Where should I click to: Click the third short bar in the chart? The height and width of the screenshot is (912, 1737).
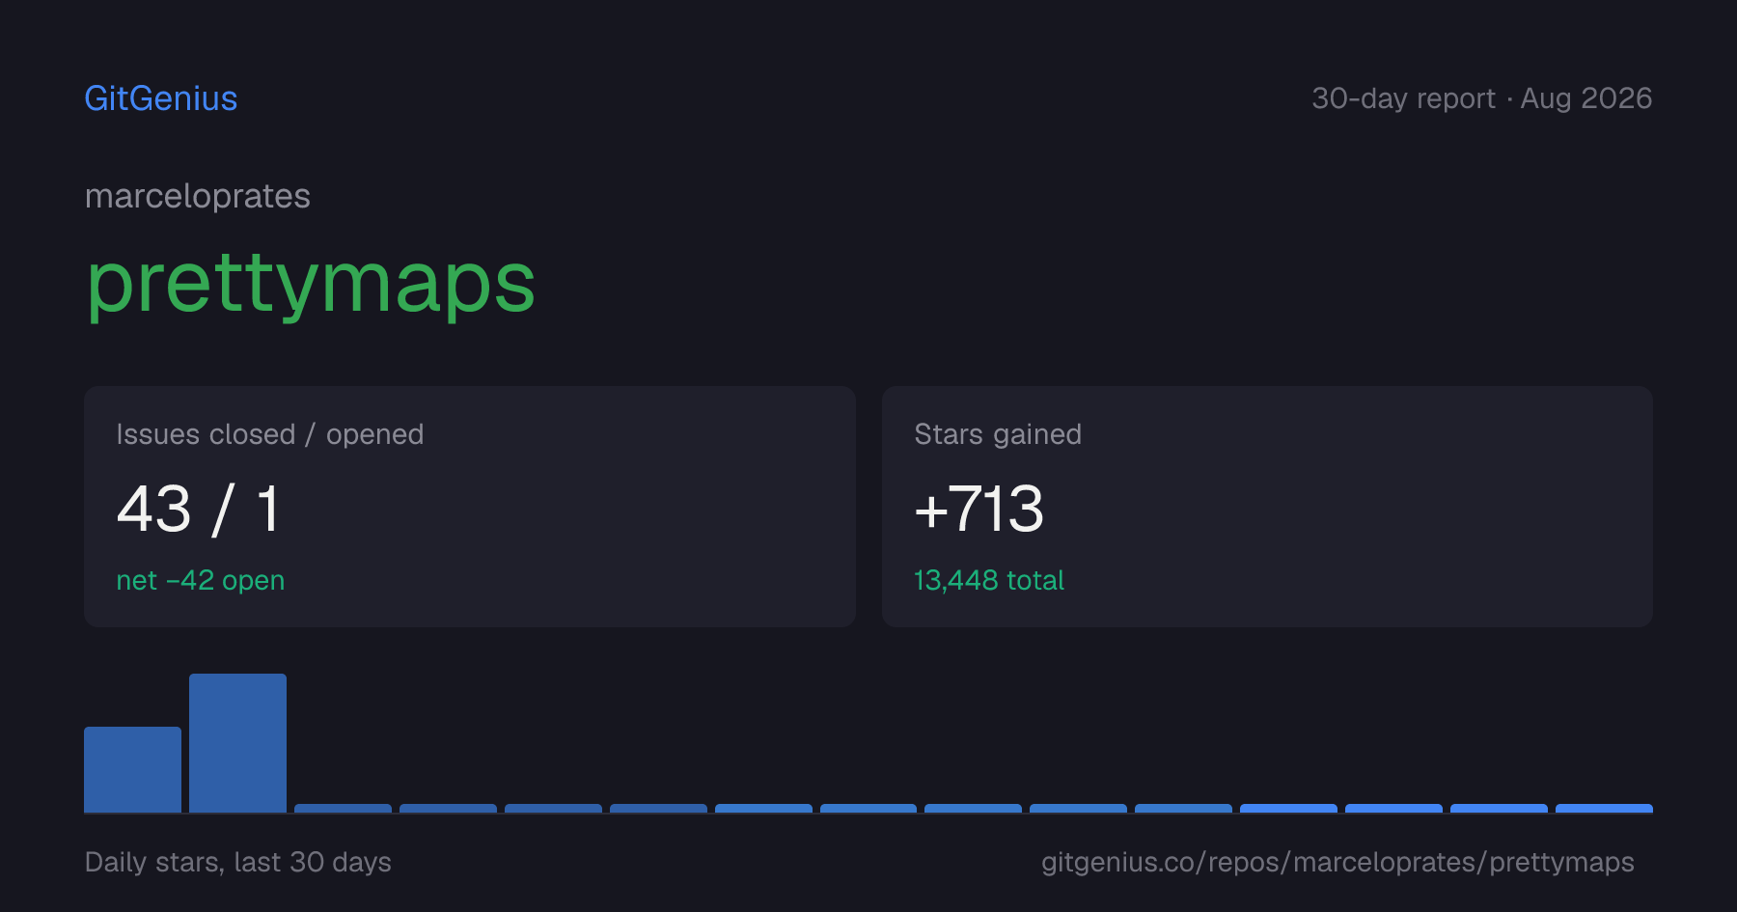(553, 808)
